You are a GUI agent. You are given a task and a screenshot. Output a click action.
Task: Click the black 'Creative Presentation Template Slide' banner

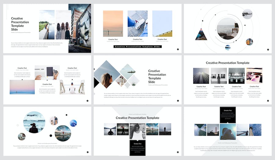pyautogui.click(x=137, y=47)
